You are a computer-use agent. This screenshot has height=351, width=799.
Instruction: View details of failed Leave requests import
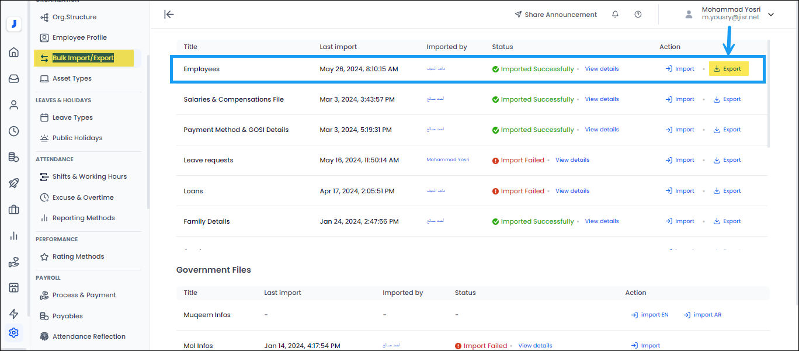pyautogui.click(x=572, y=160)
